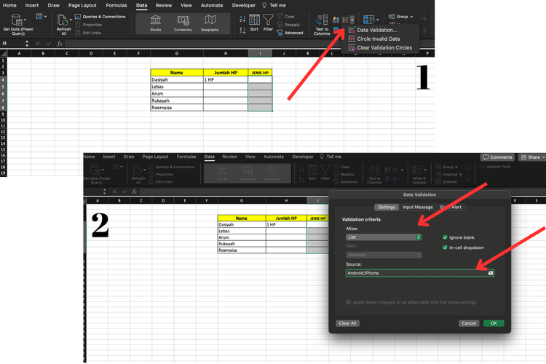
Task: Switch to Formulas tab in upper window
Action: click(116, 5)
